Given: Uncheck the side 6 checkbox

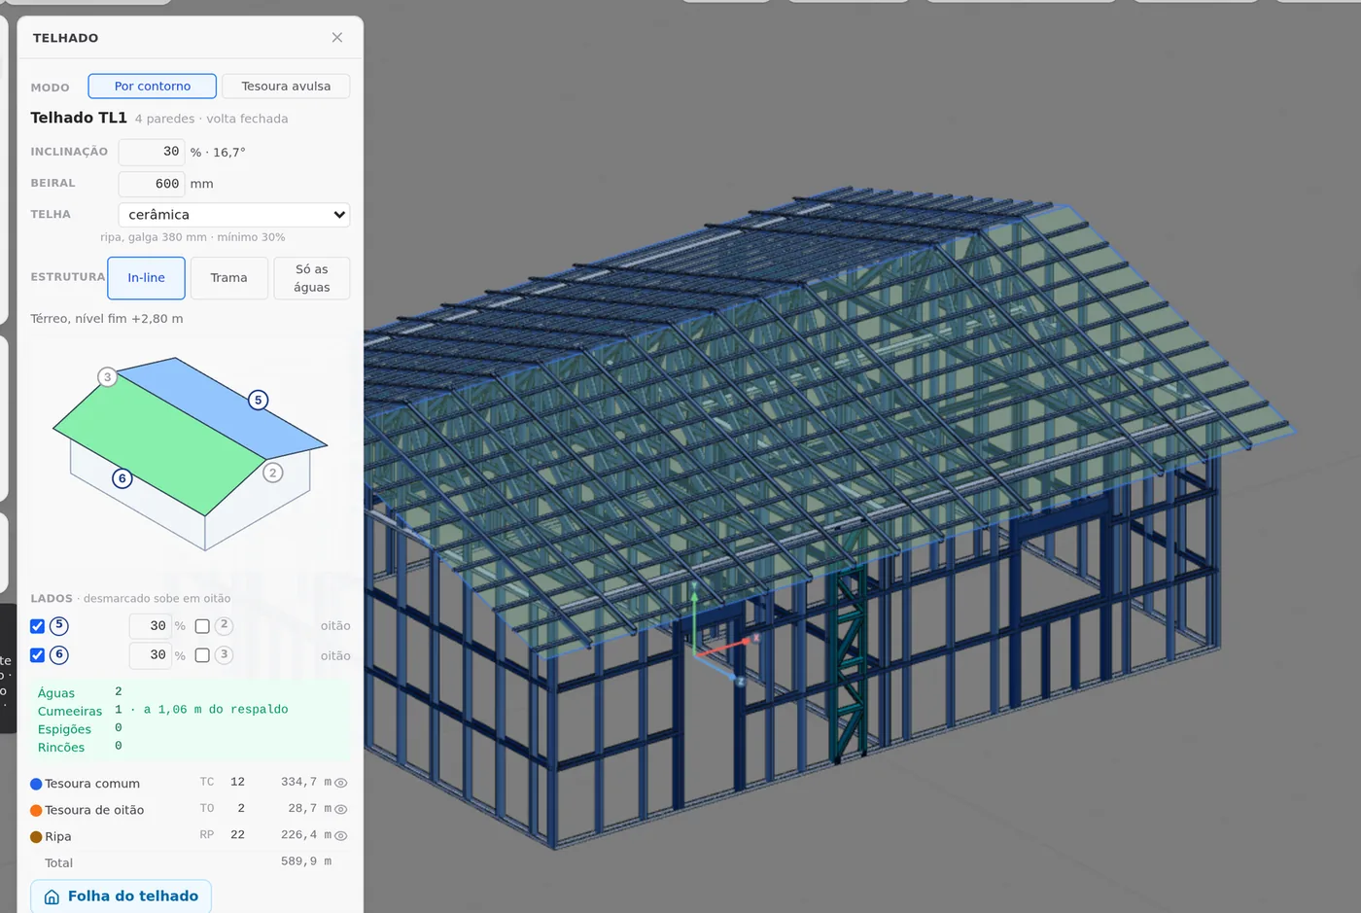Looking at the screenshot, I should pos(38,655).
